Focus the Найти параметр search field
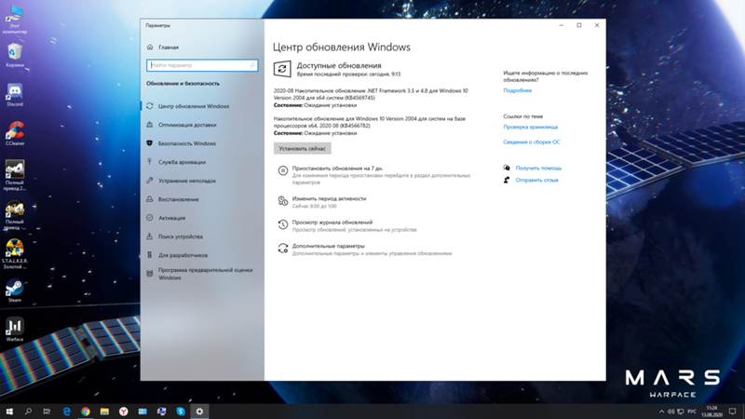This screenshot has width=745, height=419. [202, 65]
